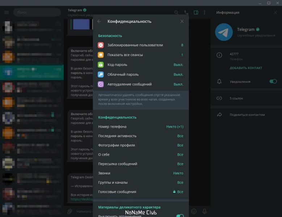Go back with the Privacy dialog arrow
The height and width of the screenshot is (217, 282).
click(x=99, y=21)
